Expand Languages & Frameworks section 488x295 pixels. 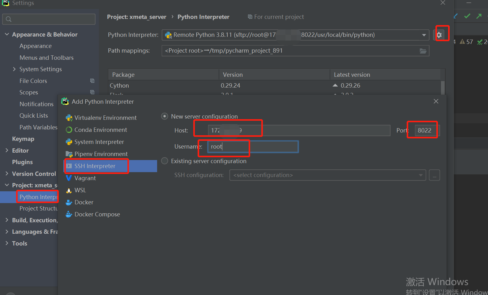[x=7, y=232]
